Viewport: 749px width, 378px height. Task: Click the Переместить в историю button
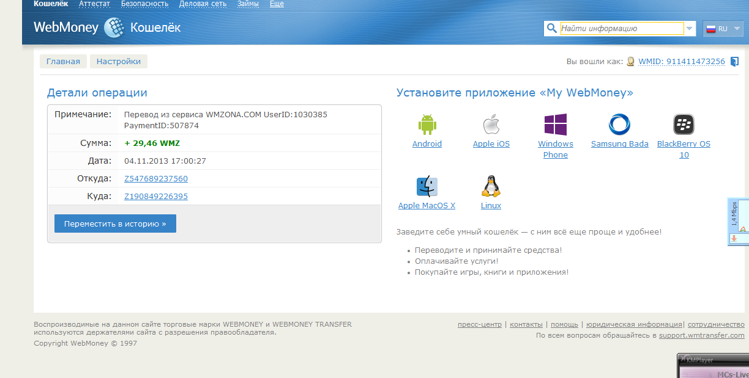[x=115, y=224]
